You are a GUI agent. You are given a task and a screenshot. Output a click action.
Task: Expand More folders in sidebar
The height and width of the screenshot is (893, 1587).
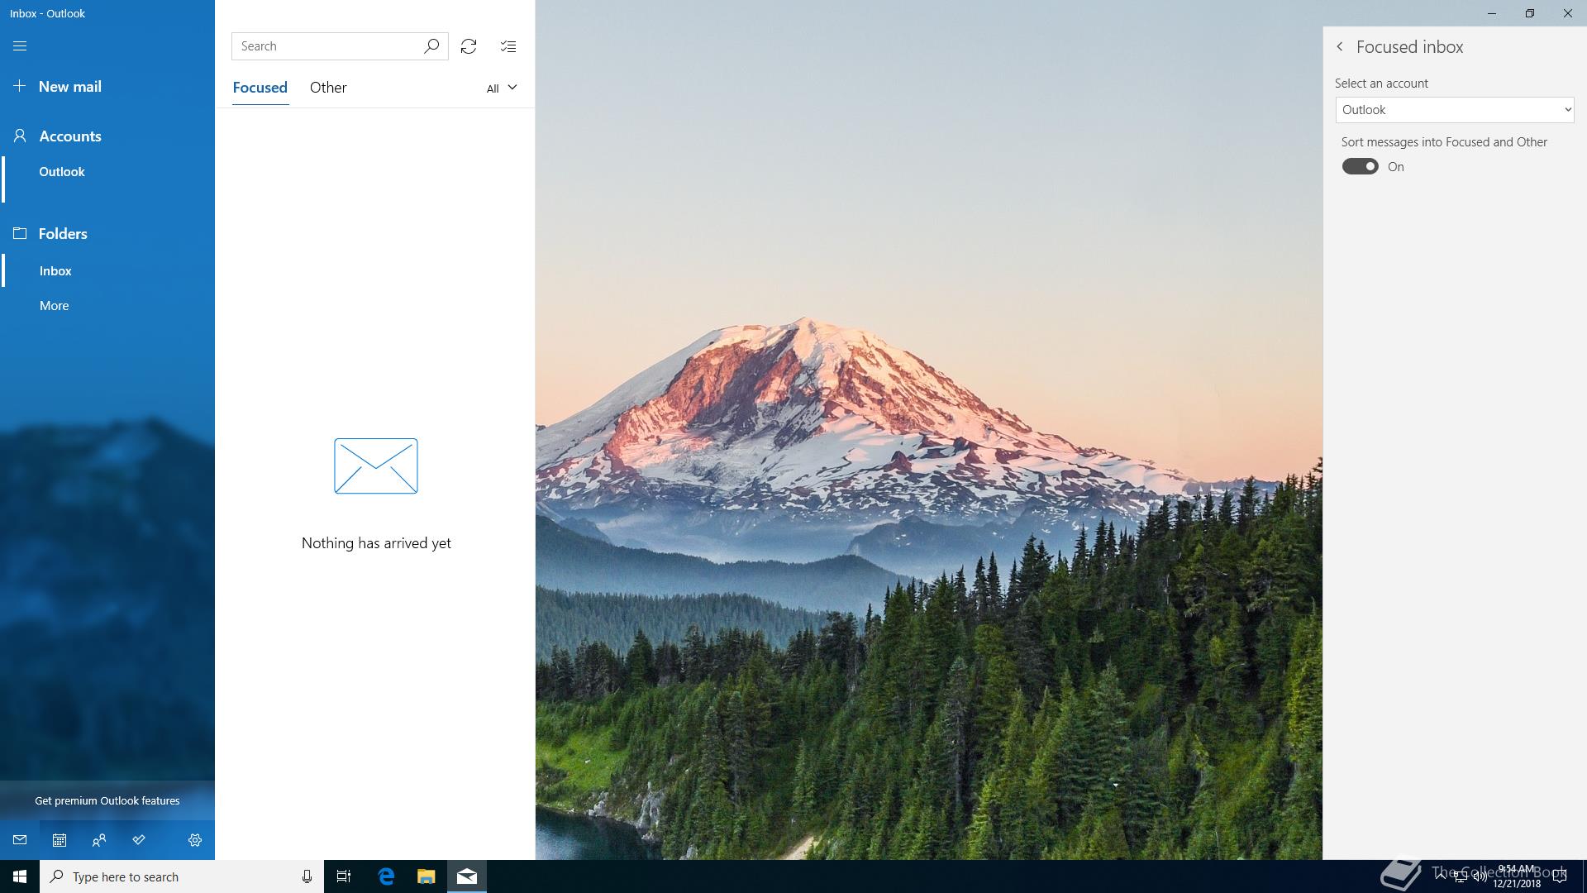(55, 306)
